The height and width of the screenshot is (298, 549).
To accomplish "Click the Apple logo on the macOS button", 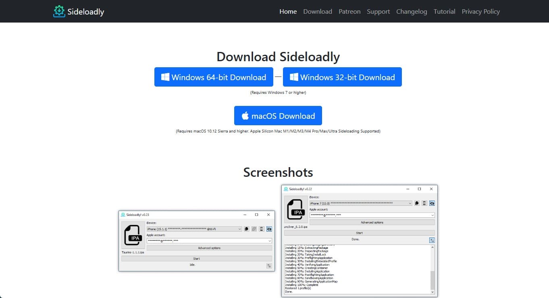I will (x=245, y=116).
